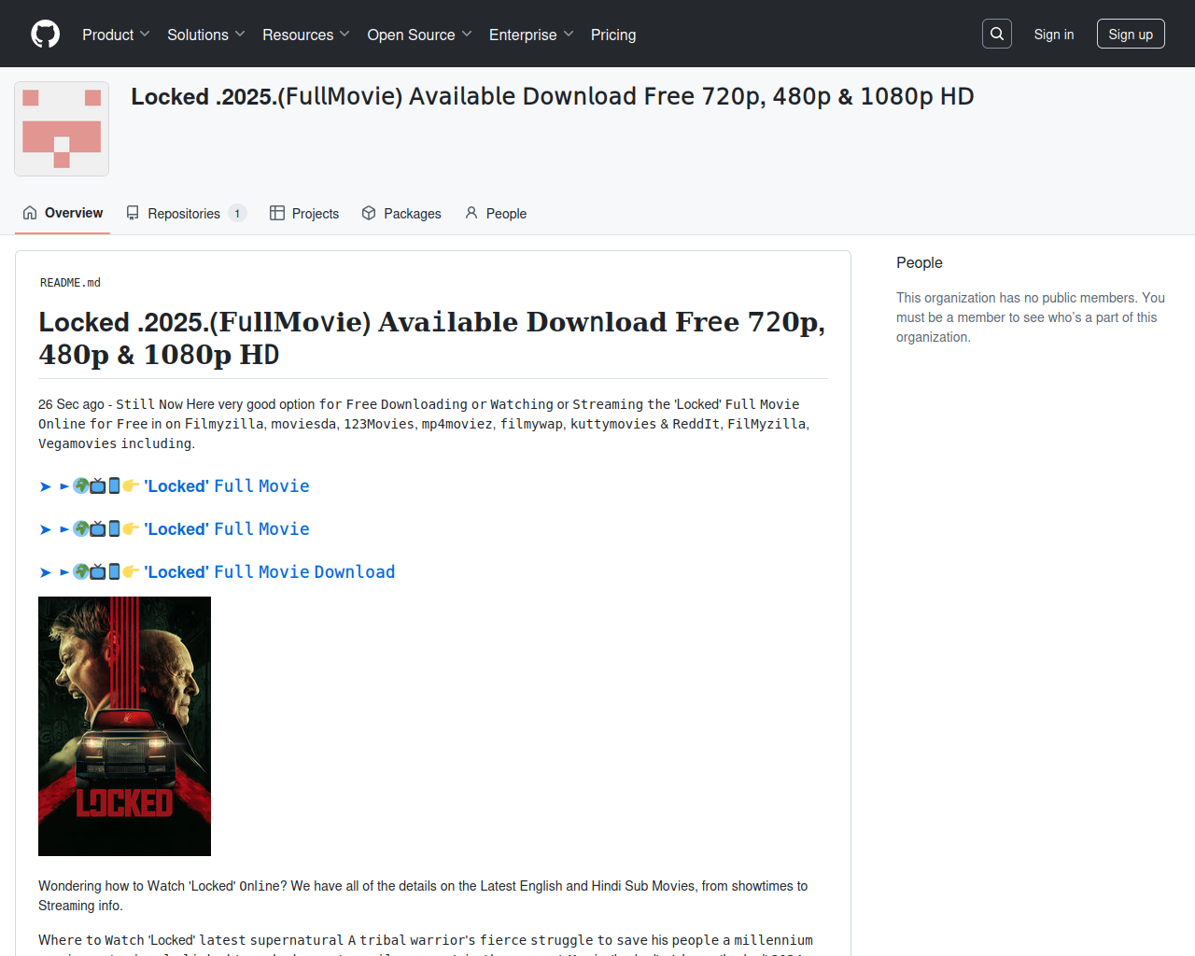Go to the Pricing page
The height and width of the screenshot is (956, 1195).
pyautogui.click(x=613, y=35)
